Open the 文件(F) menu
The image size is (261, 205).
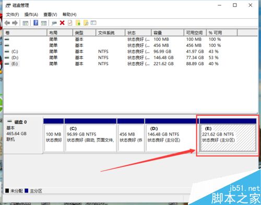pyautogui.click(x=13, y=15)
